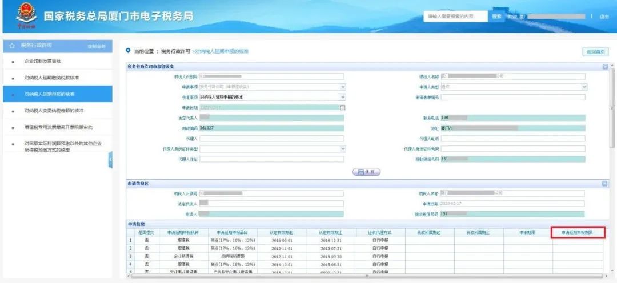The width and height of the screenshot is (617, 283).
Task: Collapse the 申请信息区 panel
Action: coord(604,184)
